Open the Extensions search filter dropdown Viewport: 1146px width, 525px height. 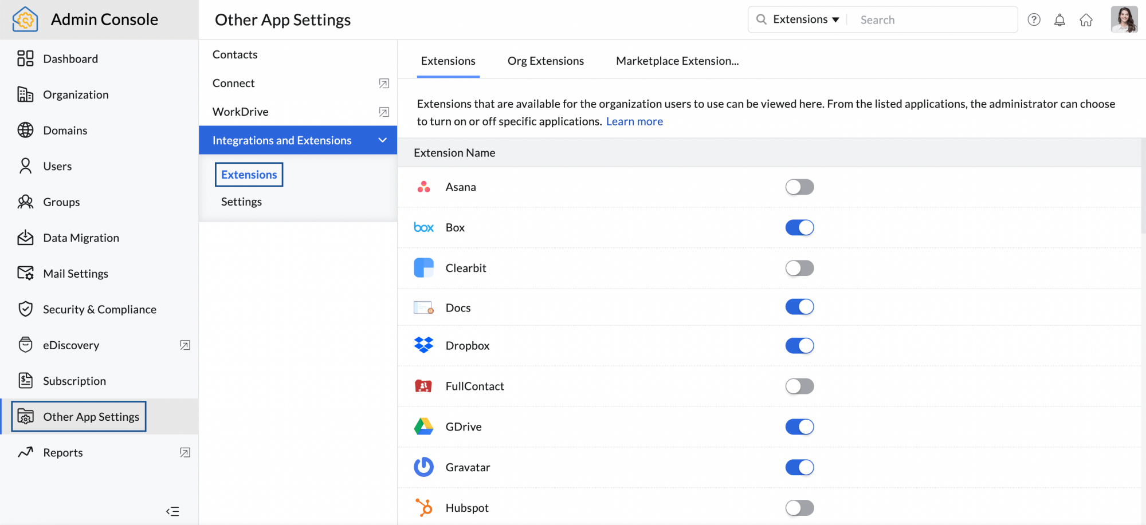point(805,19)
